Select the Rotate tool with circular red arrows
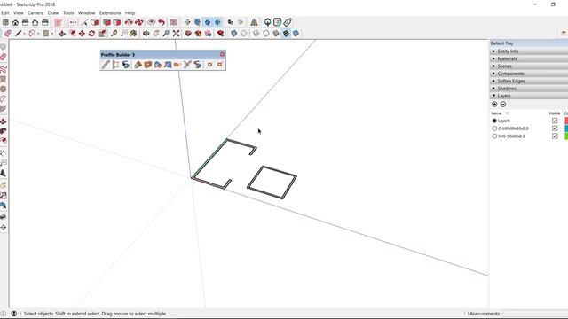This screenshot has width=568, height=319. click(91, 34)
